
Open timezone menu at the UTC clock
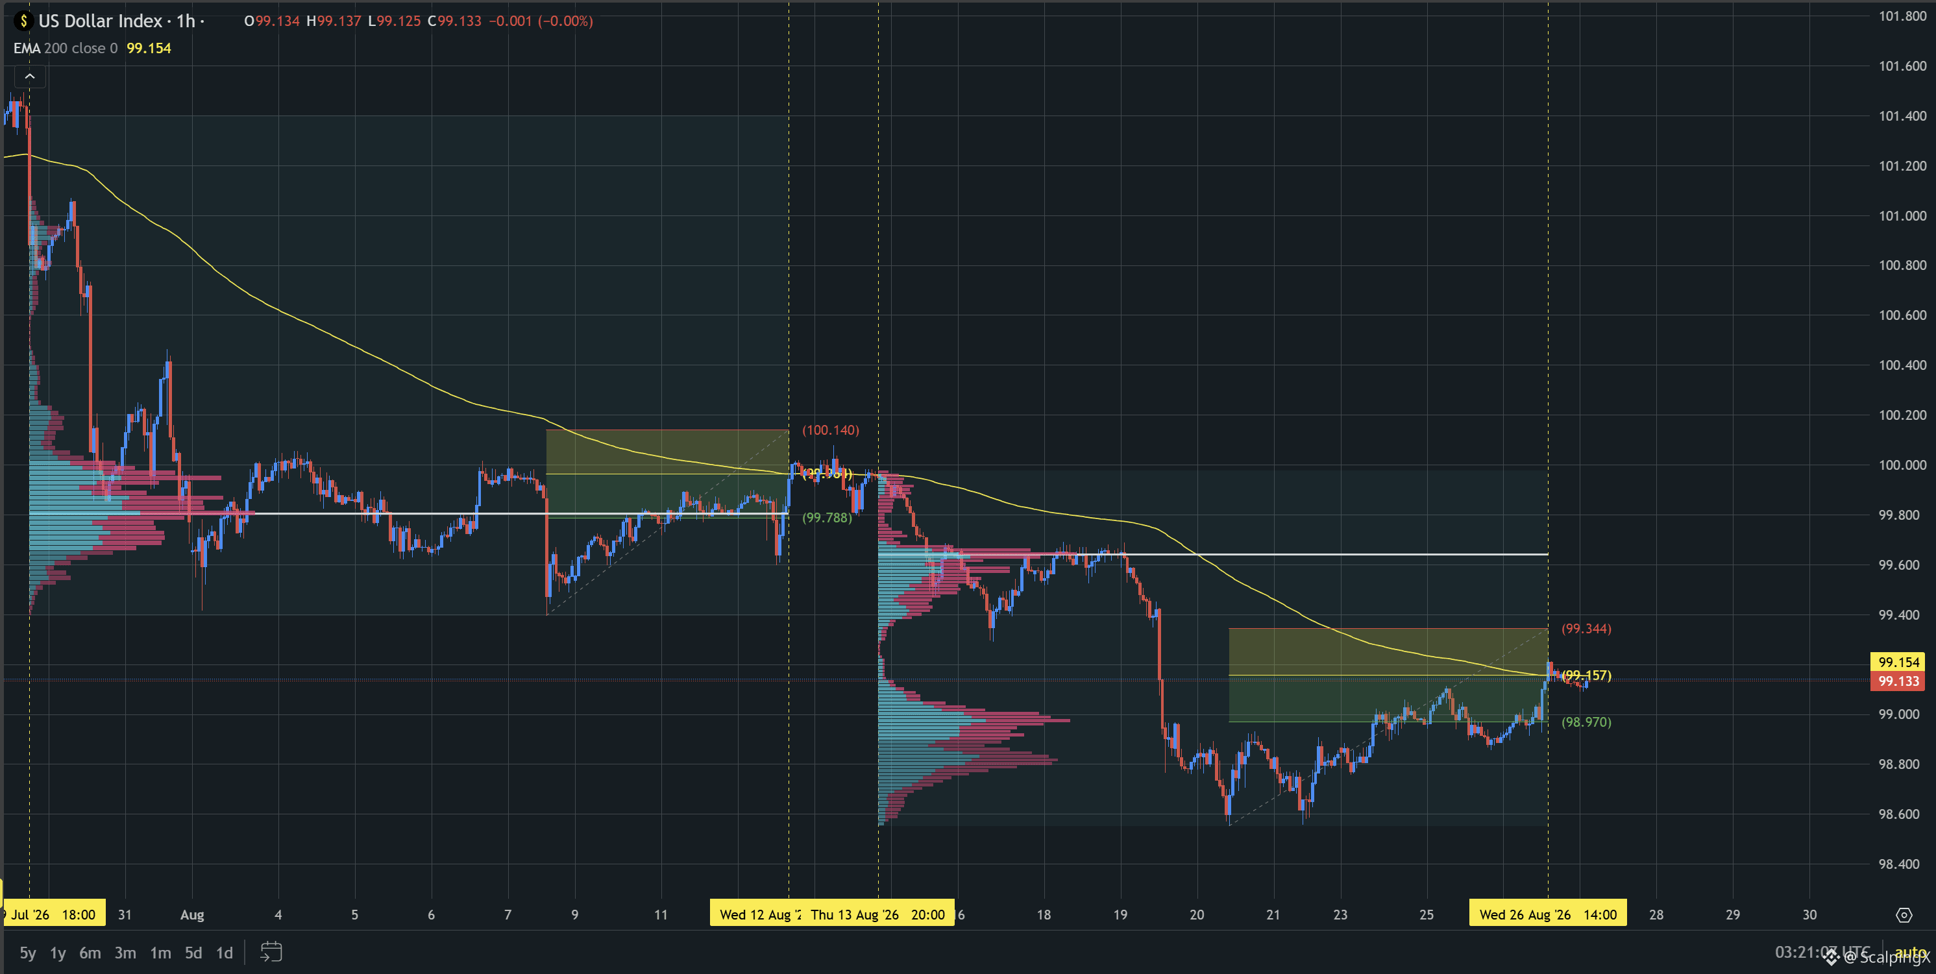[1823, 952]
